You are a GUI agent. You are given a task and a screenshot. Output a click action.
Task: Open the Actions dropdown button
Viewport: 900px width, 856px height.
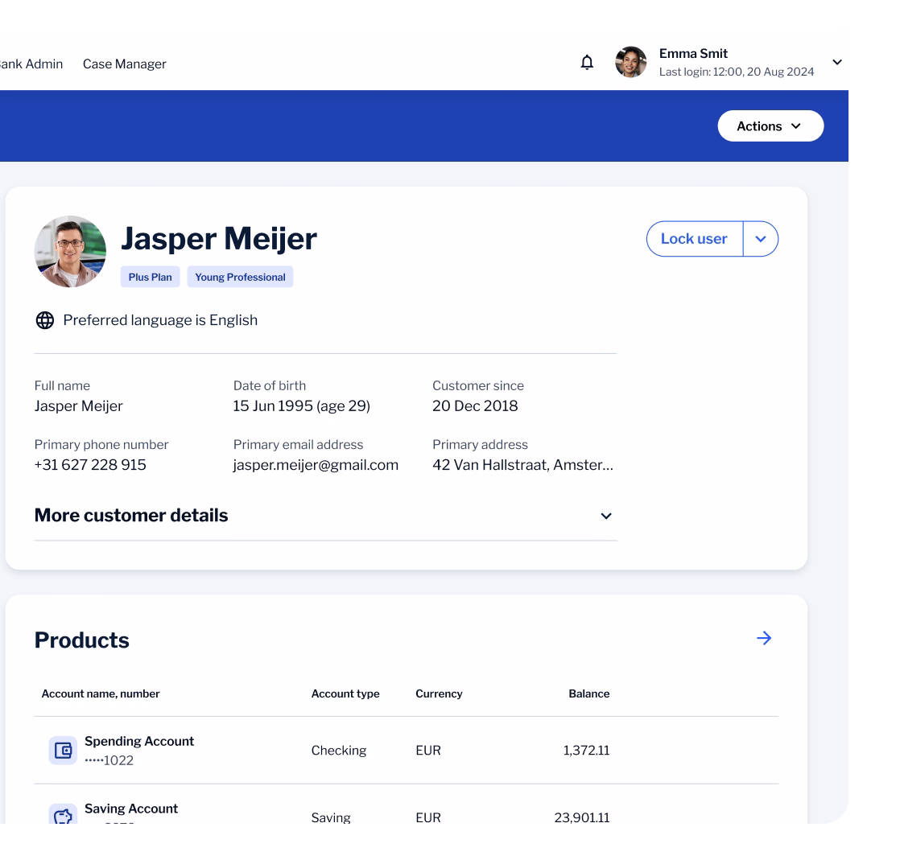pyautogui.click(x=770, y=126)
